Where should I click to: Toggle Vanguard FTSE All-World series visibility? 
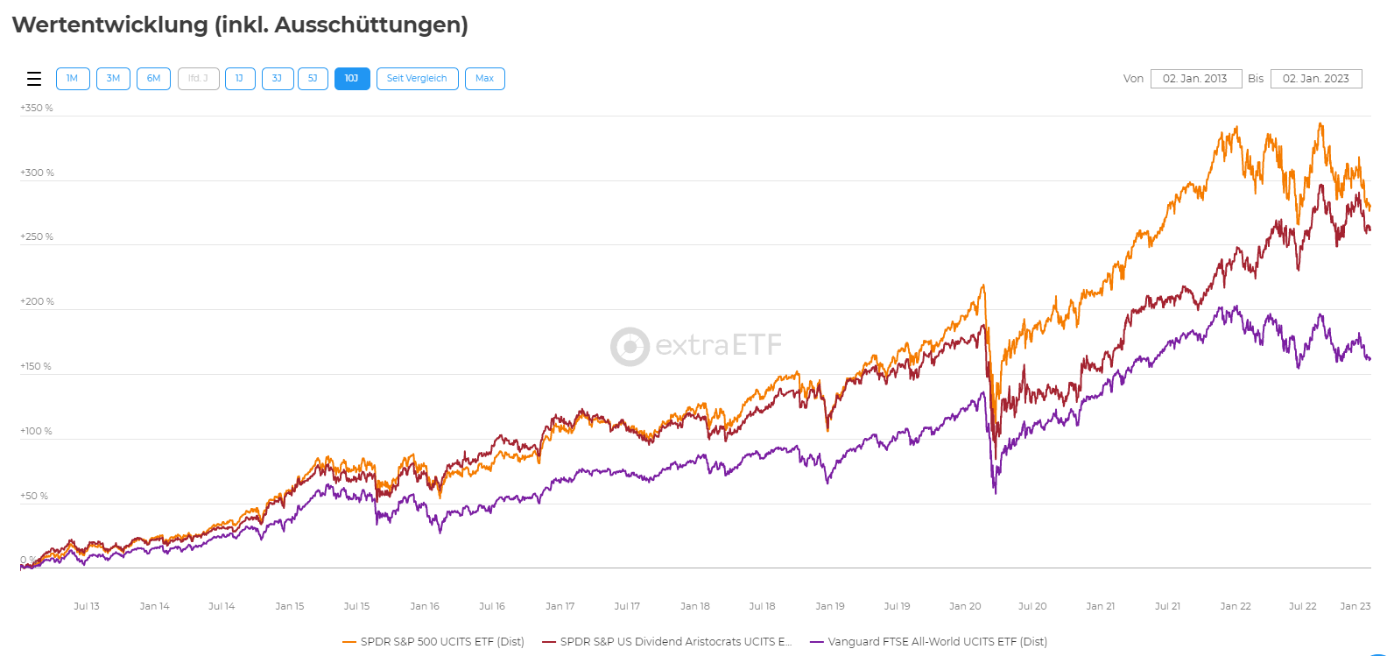937,642
